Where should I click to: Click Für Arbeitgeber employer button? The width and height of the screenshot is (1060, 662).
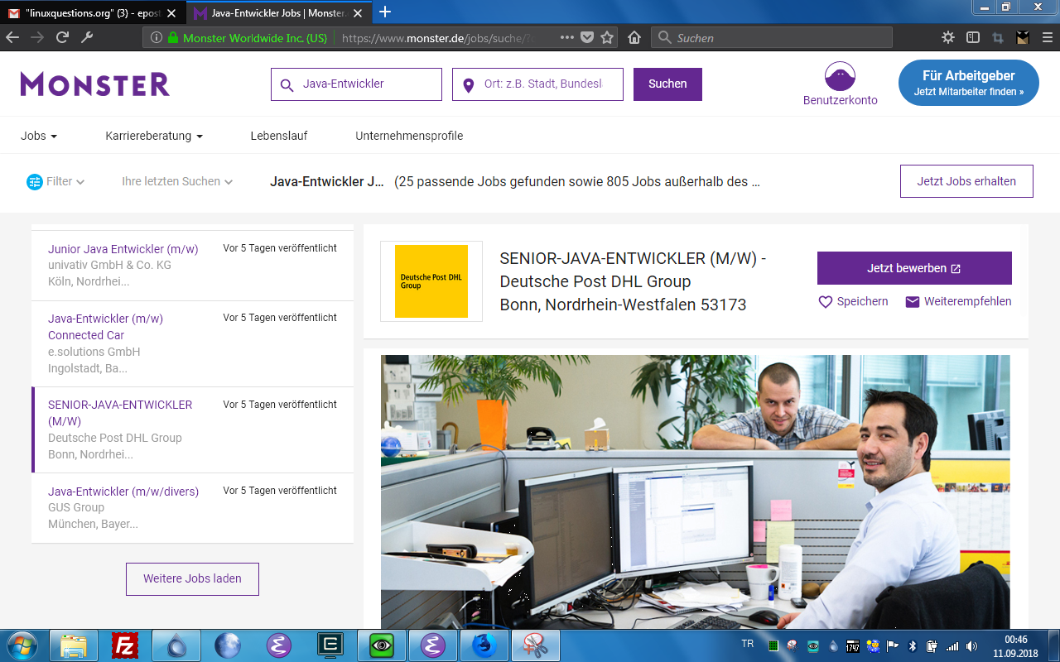click(968, 83)
